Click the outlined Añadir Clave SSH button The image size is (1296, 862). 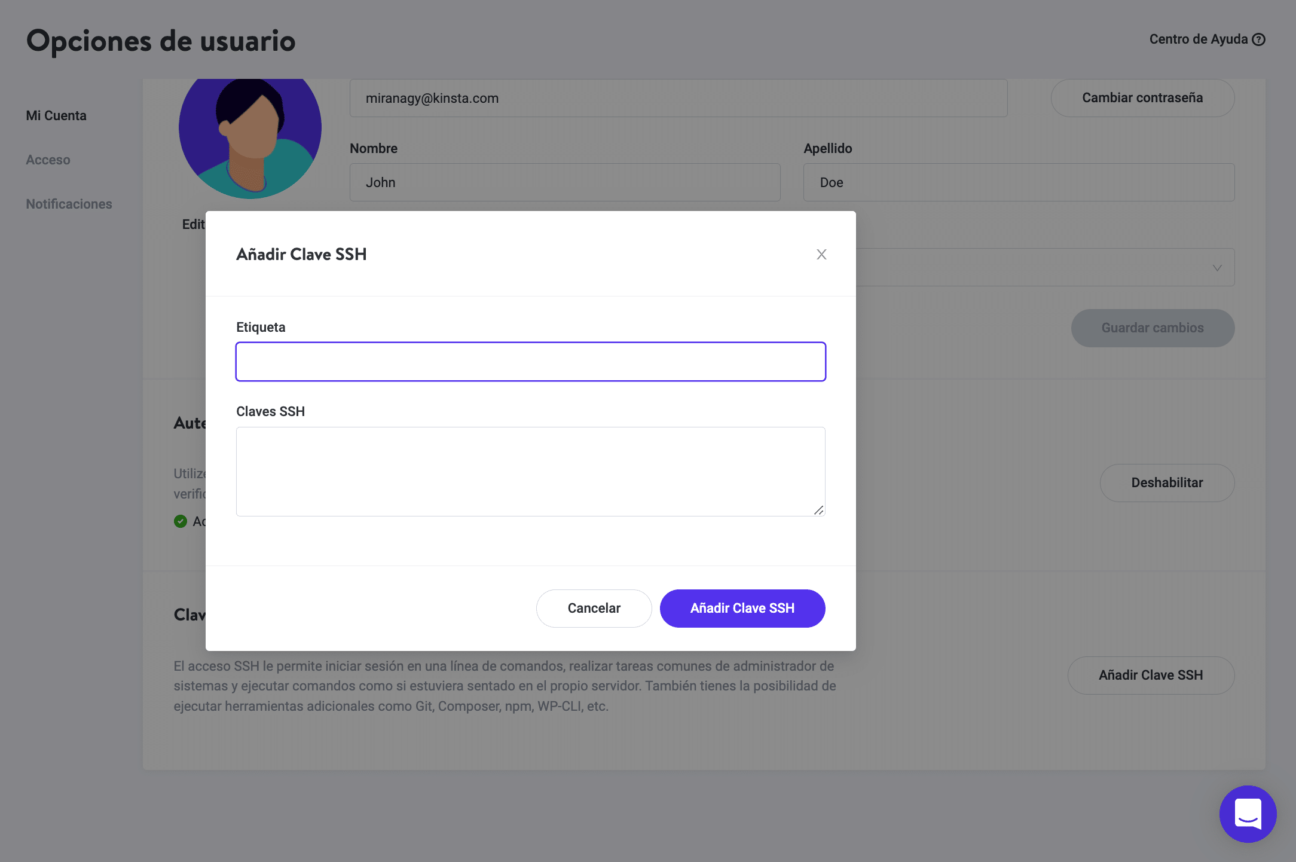1150,675
